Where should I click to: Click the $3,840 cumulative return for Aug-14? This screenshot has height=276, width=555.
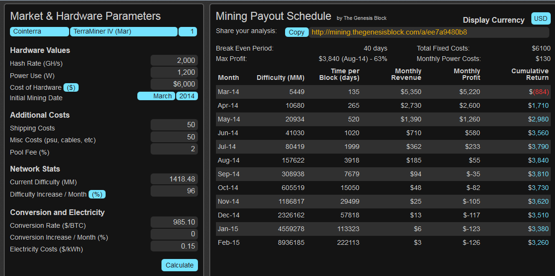coord(538,160)
